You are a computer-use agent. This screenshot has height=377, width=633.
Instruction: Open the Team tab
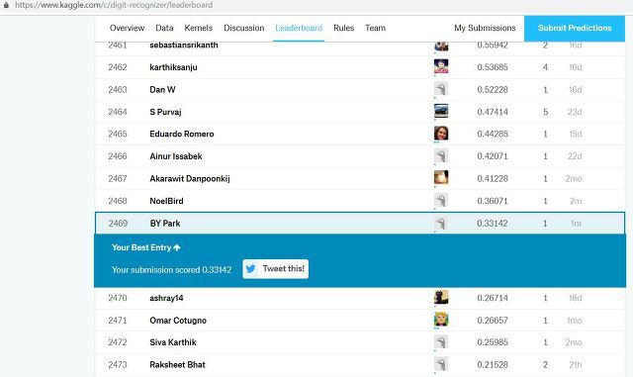pos(375,28)
